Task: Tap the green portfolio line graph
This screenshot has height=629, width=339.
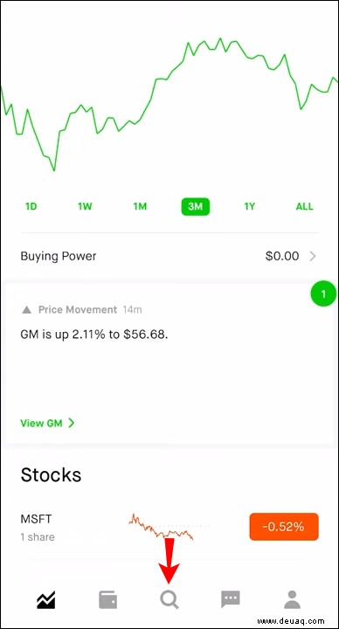Action: (x=169, y=103)
